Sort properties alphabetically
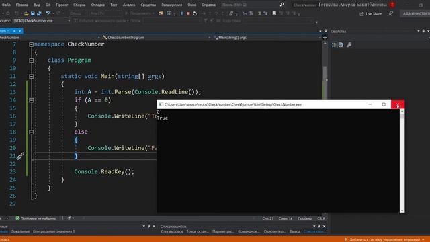 click(x=341, y=45)
